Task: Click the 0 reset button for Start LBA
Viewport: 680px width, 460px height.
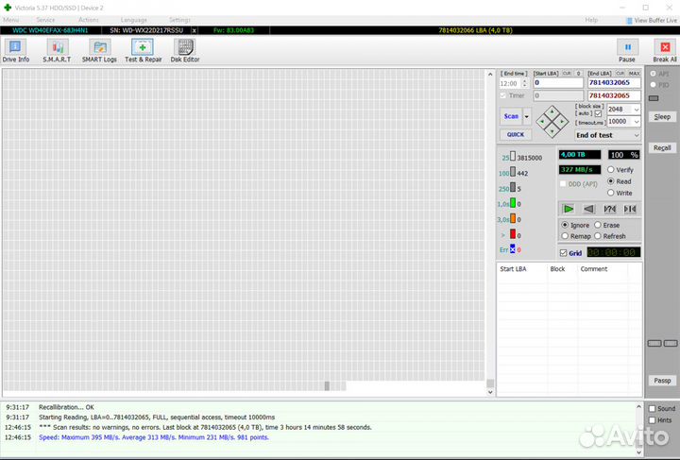Action: point(578,74)
